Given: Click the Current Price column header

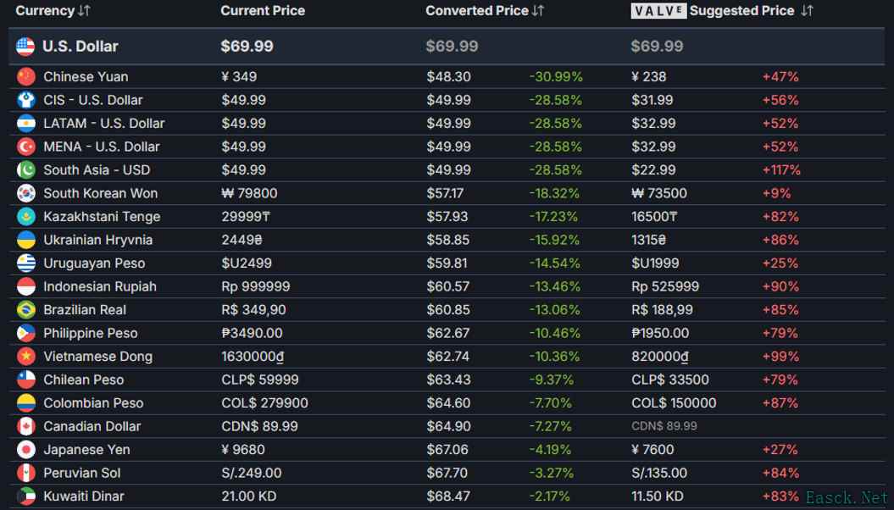Looking at the screenshot, I should tap(263, 11).
